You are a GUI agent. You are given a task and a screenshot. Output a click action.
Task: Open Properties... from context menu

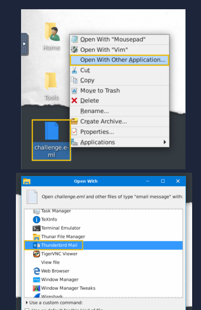(x=119, y=132)
